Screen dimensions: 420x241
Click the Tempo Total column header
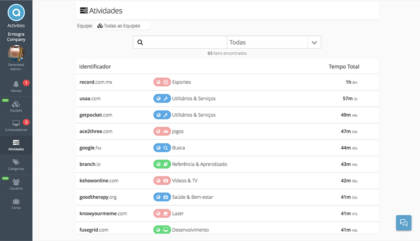coord(344,66)
